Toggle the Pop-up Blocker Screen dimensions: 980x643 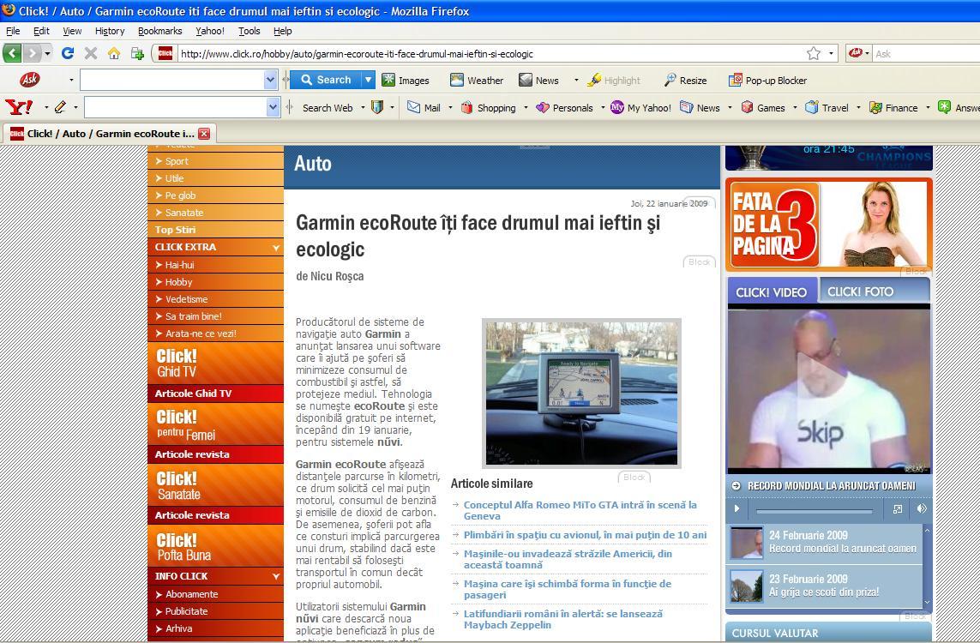pyautogui.click(x=767, y=80)
